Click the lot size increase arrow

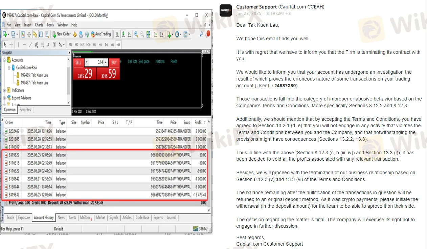106,63
